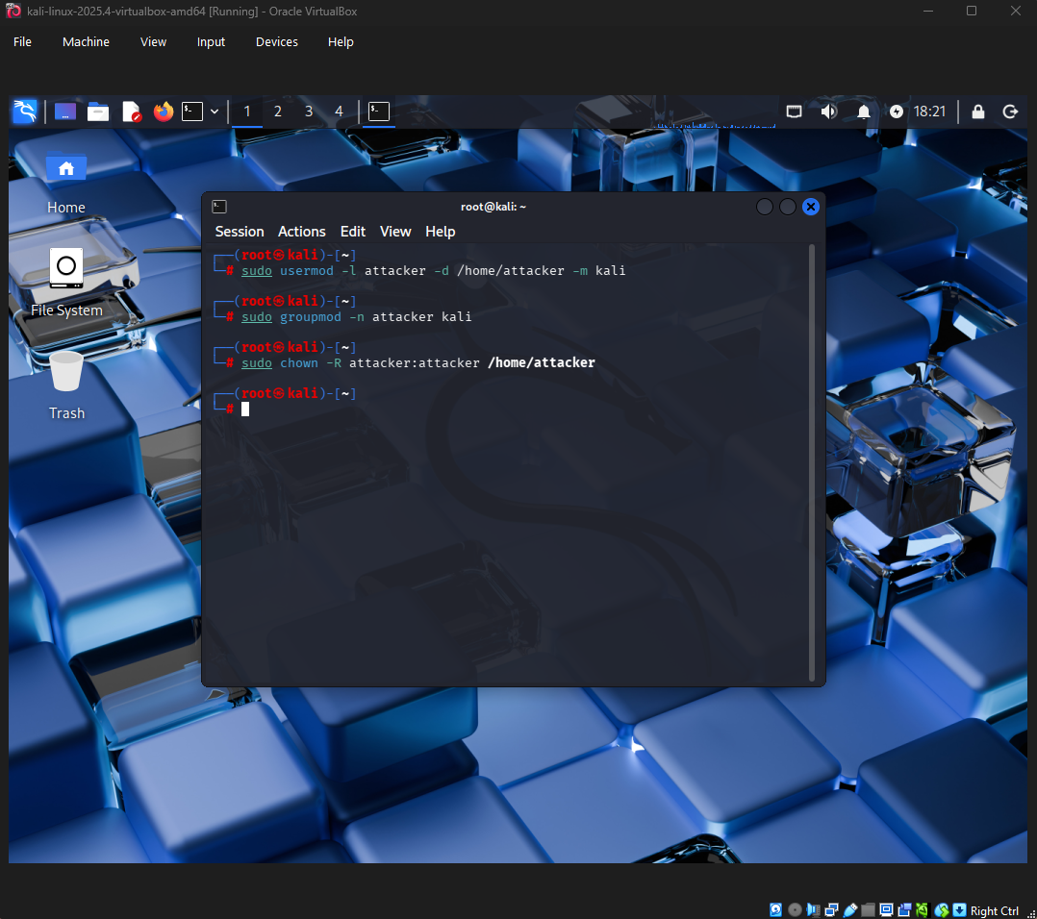Open the notifications bell

863,112
